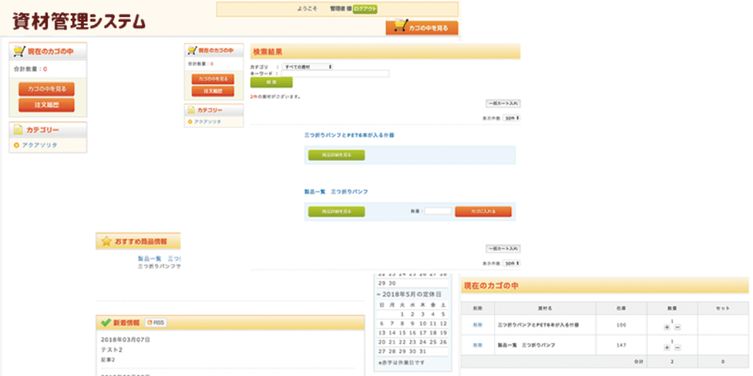Click the plus icon for the 三つ折りパンフとPET6本 cart row
Screen dimensions: 753x376
click(667, 327)
